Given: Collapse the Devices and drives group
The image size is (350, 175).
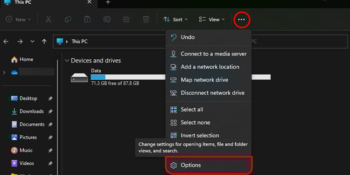Looking at the screenshot, I should click(x=67, y=61).
